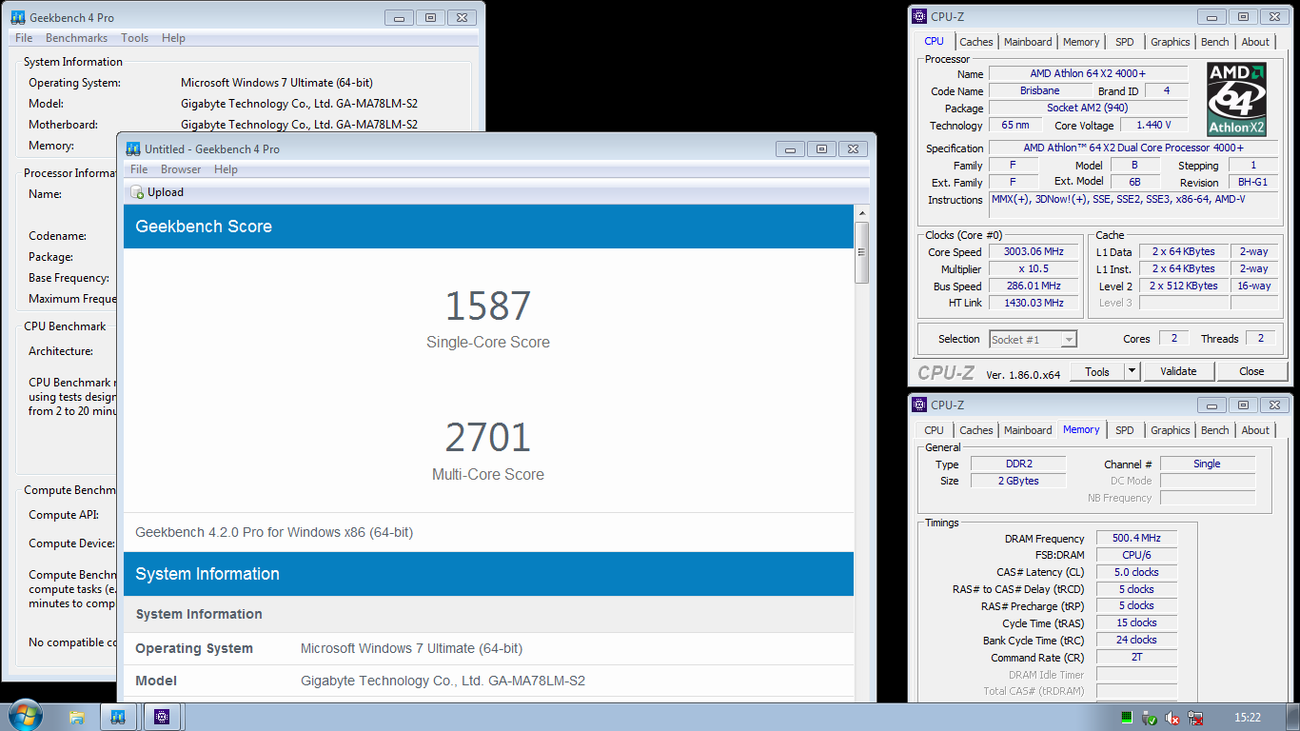The height and width of the screenshot is (731, 1300).
Task: Click the CAS# Latency value 5.0 clocks
Action: [x=1136, y=573]
